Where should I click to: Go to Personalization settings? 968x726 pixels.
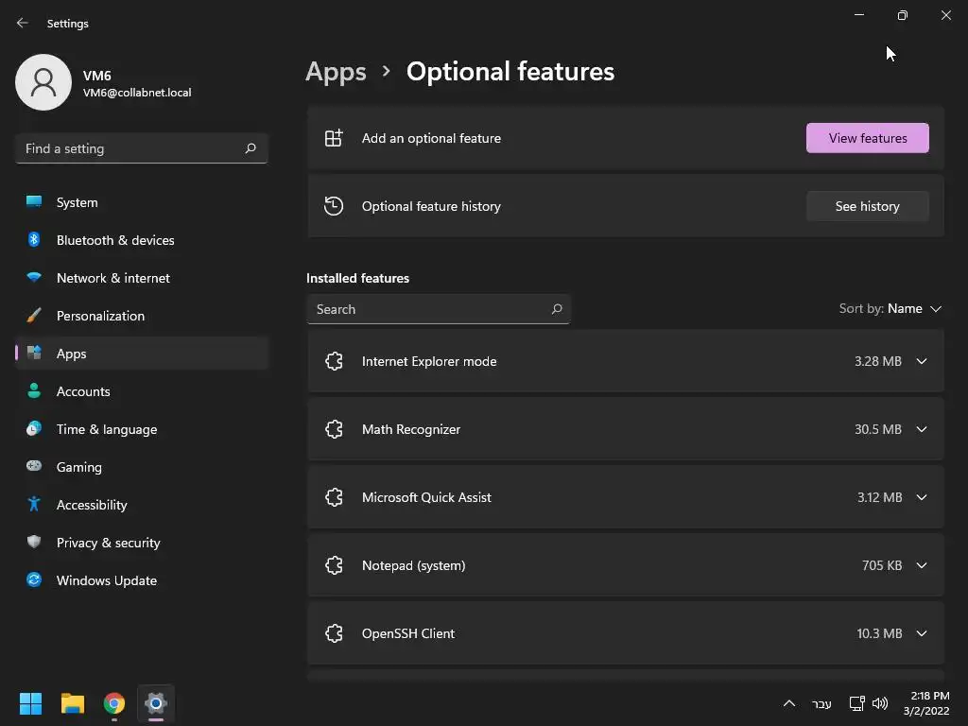[x=100, y=316]
